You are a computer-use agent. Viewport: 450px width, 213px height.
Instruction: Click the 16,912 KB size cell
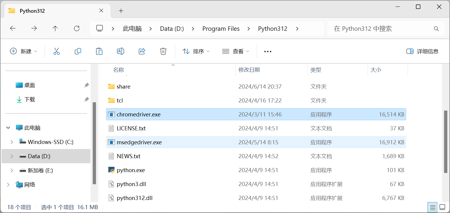pyautogui.click(x=392, y=142)
